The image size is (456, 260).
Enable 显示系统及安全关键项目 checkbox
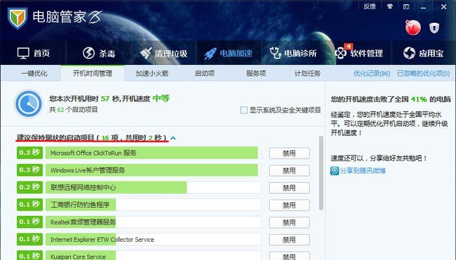point(244,110)
